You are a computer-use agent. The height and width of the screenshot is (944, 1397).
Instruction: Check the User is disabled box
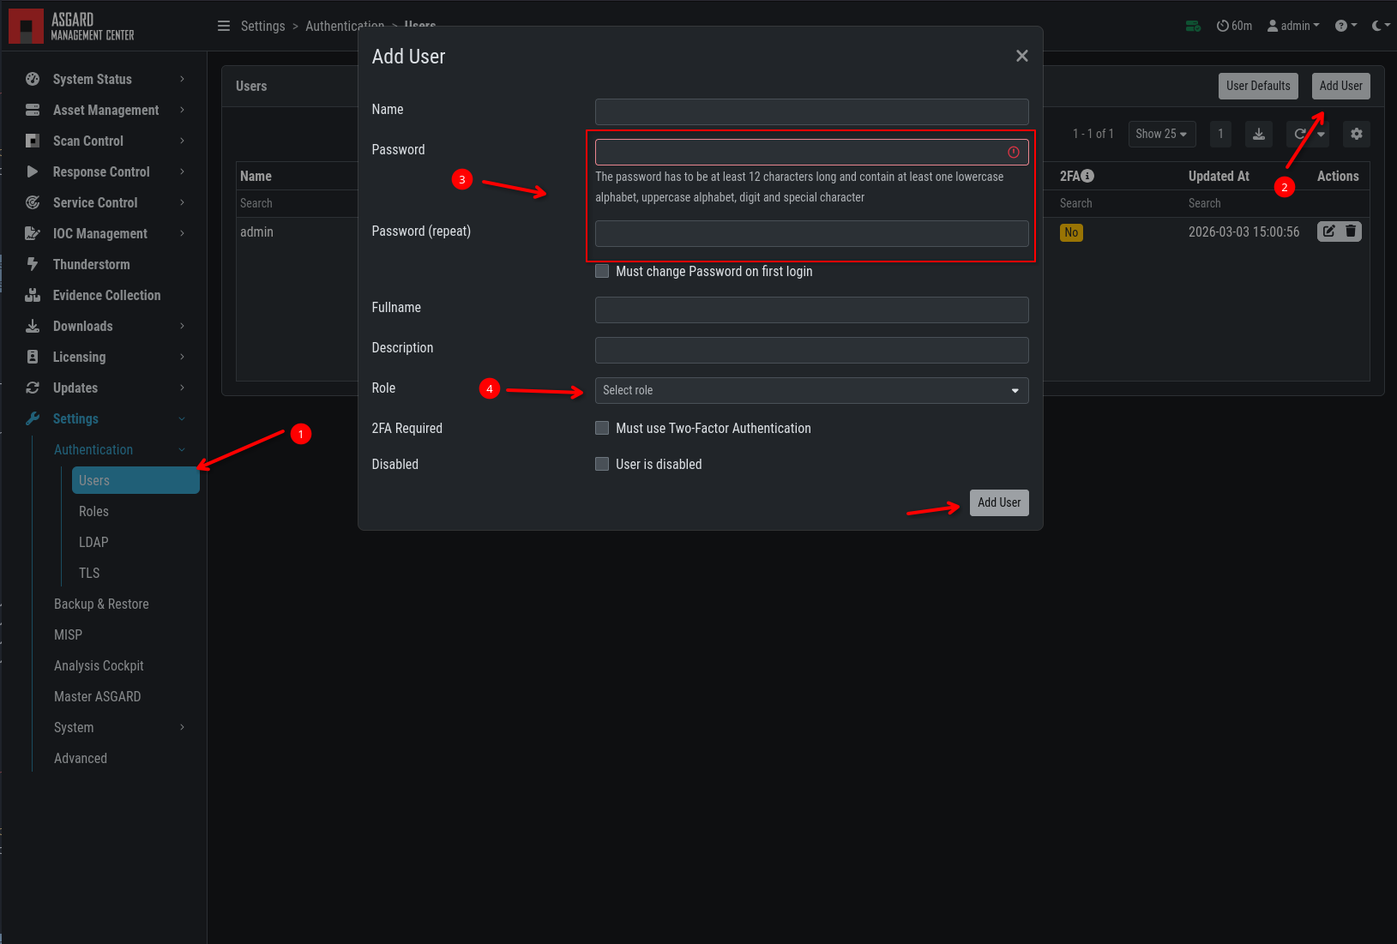(602, 464)
